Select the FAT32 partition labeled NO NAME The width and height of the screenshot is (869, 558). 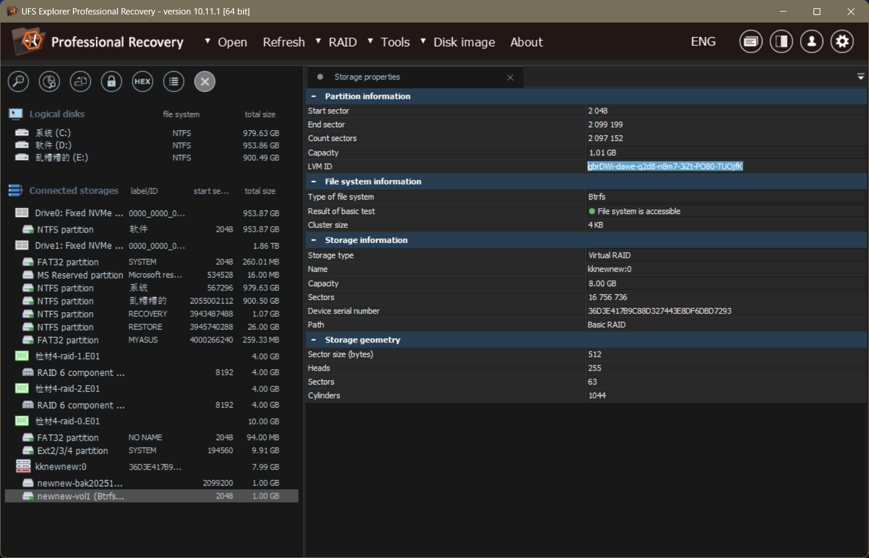152,438
